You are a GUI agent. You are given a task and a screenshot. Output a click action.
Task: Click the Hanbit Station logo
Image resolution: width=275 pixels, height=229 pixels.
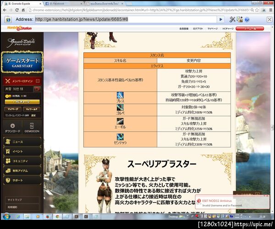click(19, 28)
